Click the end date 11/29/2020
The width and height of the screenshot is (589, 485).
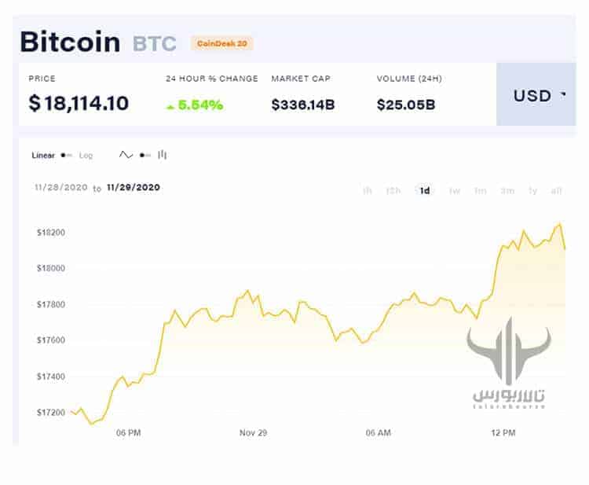(133, 188)
